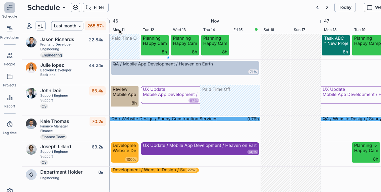Navigate to next period arrow

click(327, 7)
